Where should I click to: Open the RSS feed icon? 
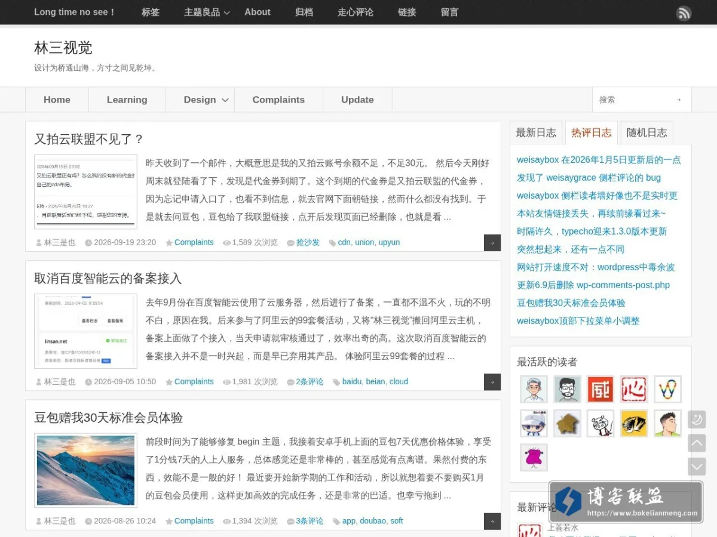[x=684, y=13]
